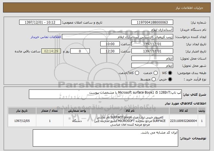The image size is (214, 151).
Task: Click the تعداد / مقدار column header
Action: click(50, 111)
